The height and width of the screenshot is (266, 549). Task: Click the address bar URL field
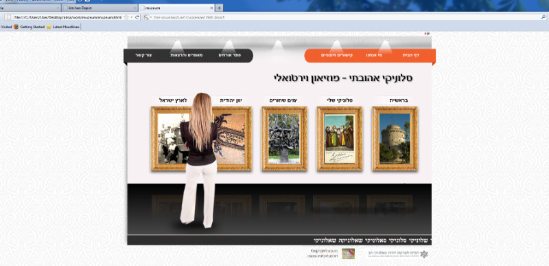point(68,17)
